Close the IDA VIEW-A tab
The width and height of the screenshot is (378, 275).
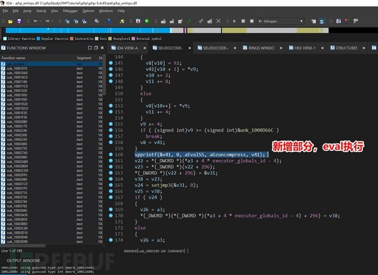[145, 48]
